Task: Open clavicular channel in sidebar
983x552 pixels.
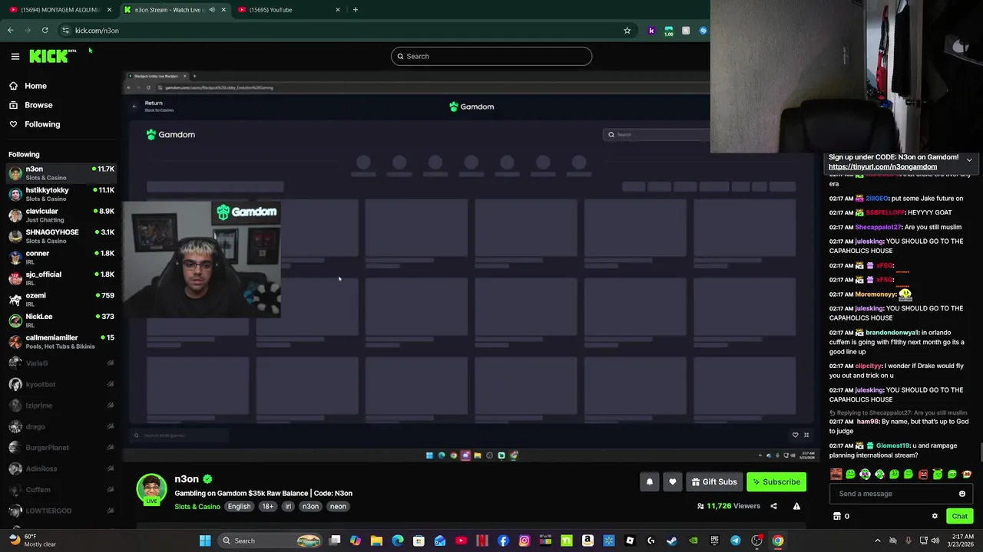Action: [61, 215]
